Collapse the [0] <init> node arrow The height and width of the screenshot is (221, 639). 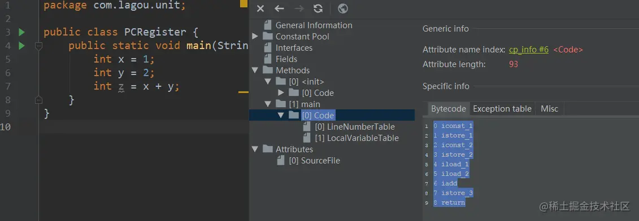tap(268, 81)
